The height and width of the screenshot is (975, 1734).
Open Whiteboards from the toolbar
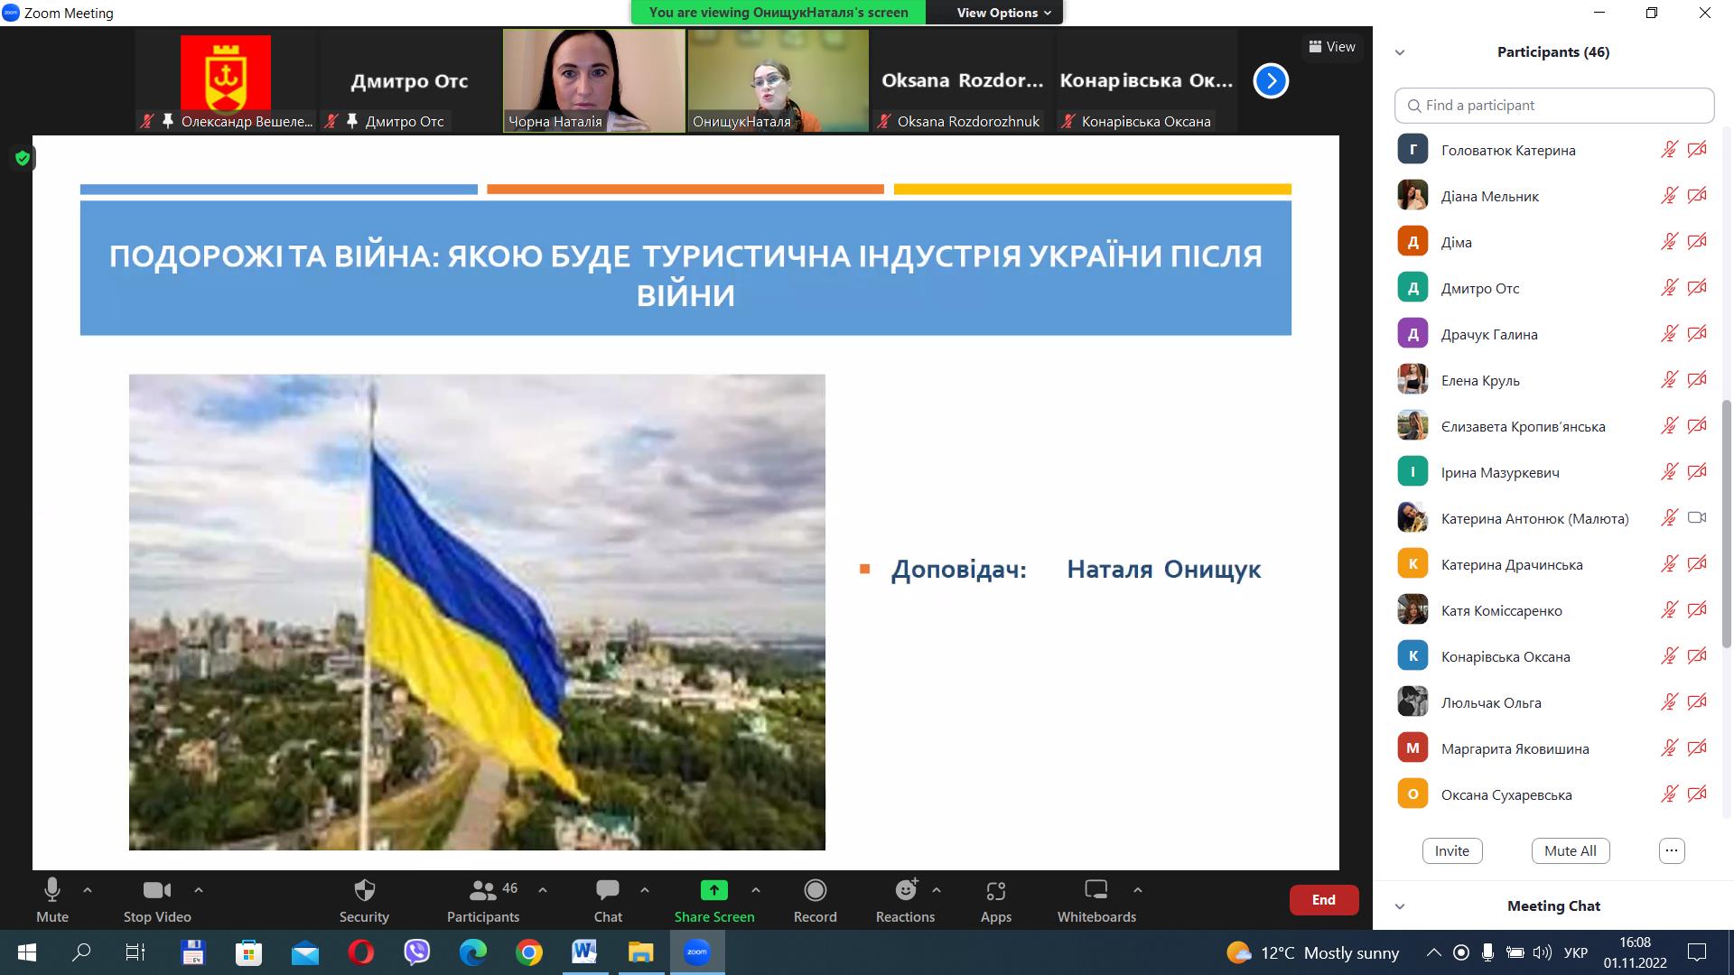(1095, 891)
